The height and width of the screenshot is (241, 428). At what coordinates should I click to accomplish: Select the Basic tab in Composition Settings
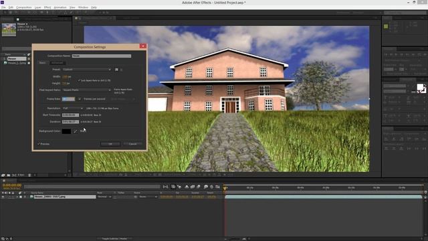pyautogui.click(x=42, y=63)
